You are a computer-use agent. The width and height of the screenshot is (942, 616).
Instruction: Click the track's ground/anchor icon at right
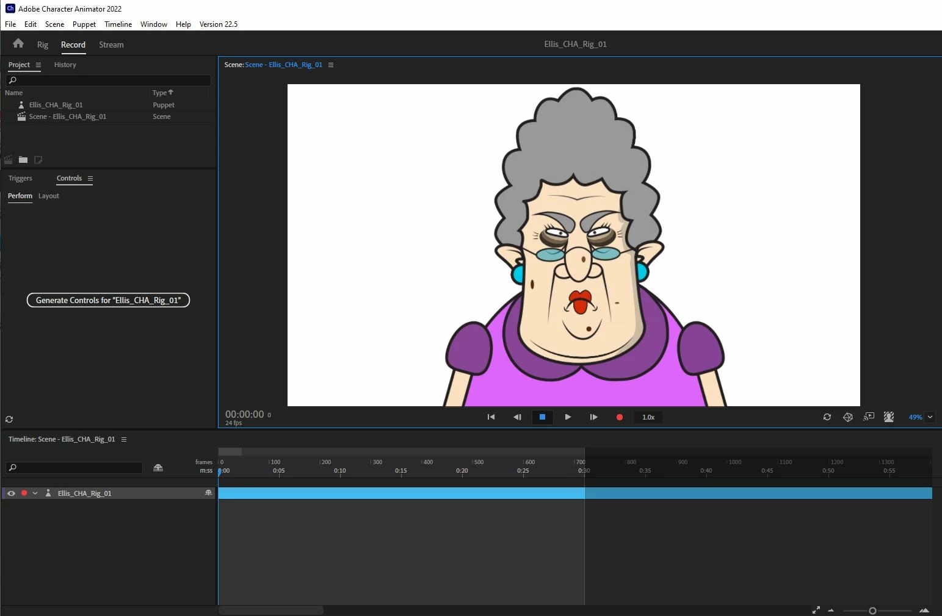coord(208,493)
